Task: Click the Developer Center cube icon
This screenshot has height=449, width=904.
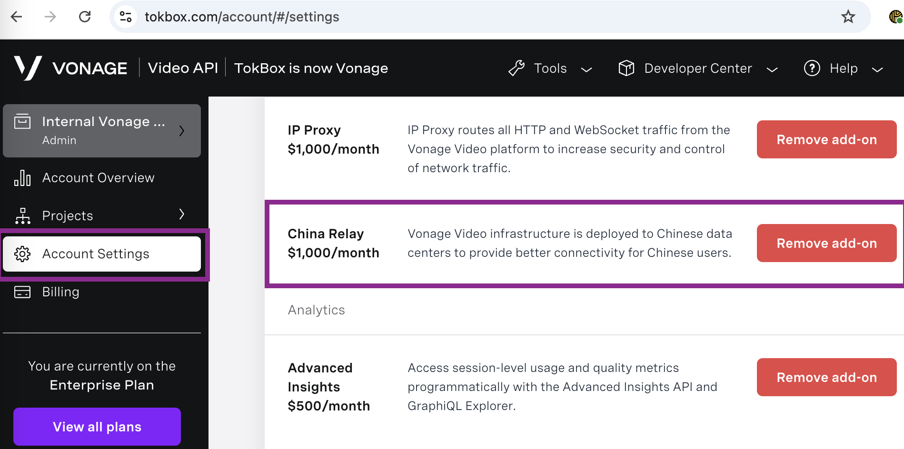Action: [626, 68]
